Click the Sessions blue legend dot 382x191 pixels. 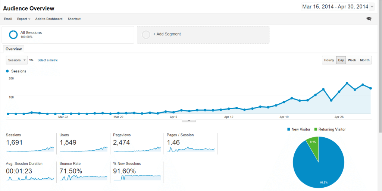pyautogui.click(x=7, y=71)
